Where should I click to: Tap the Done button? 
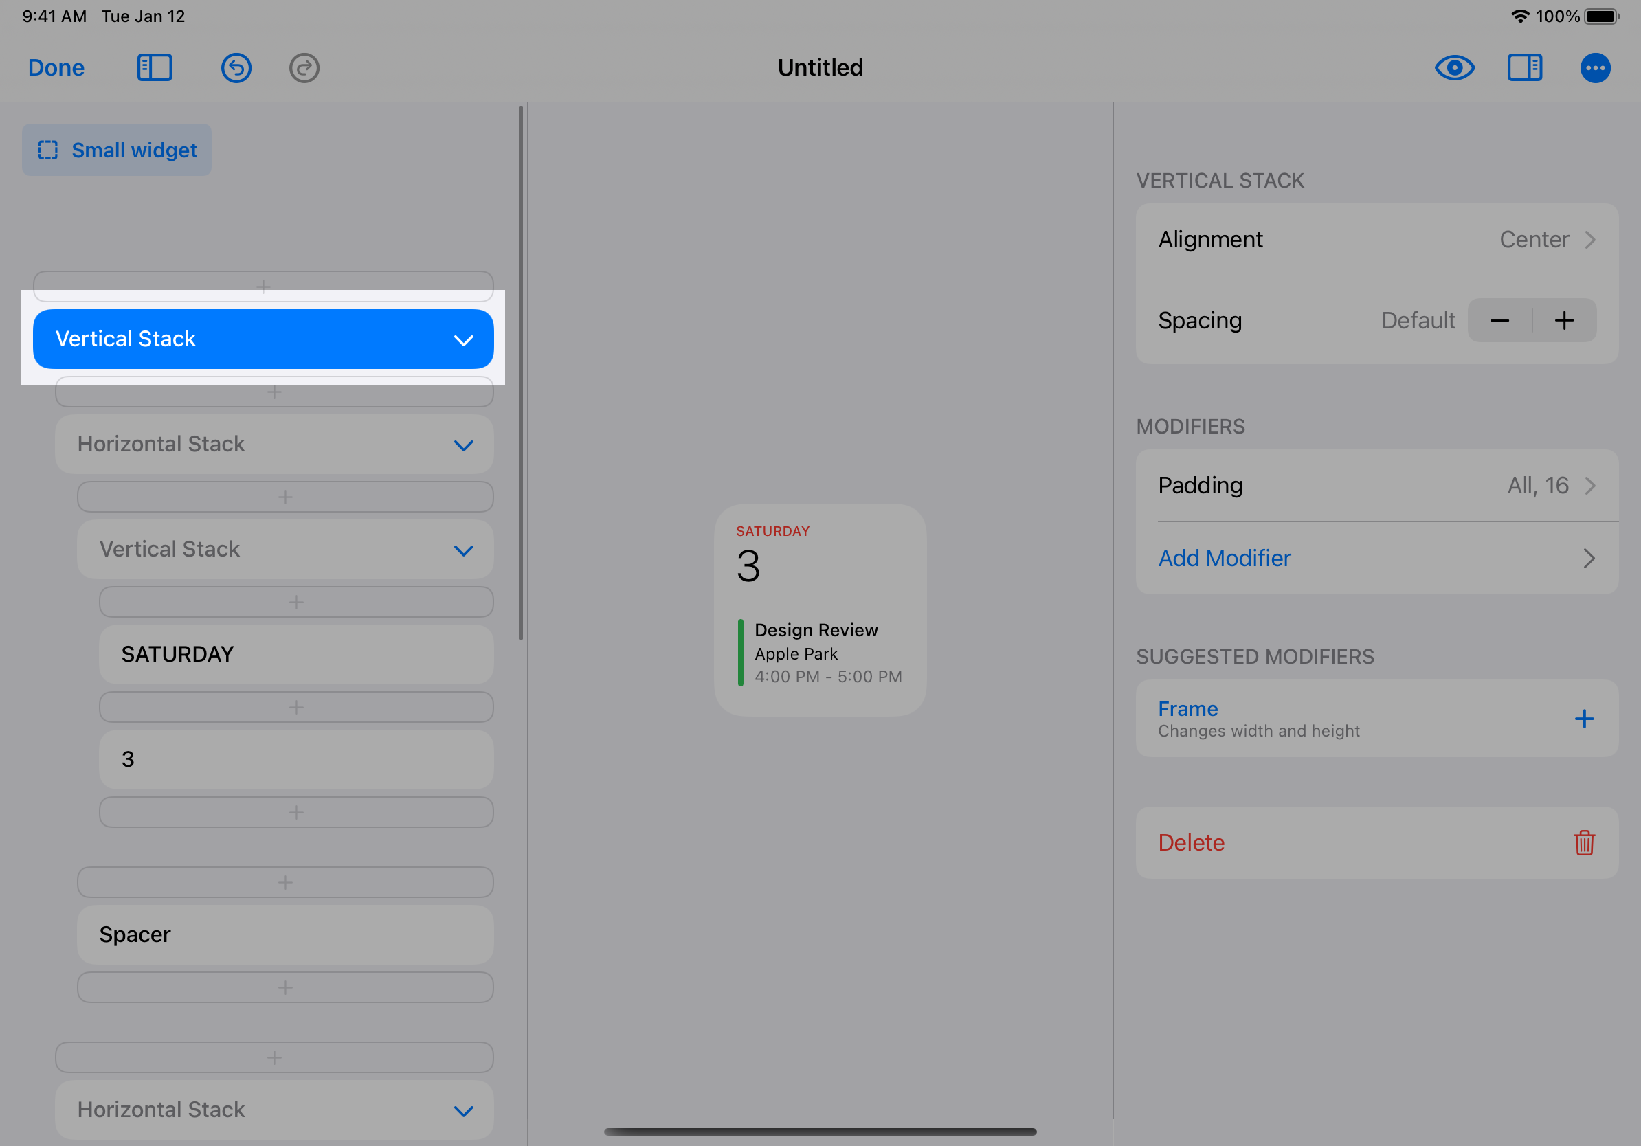pos(56,68)
